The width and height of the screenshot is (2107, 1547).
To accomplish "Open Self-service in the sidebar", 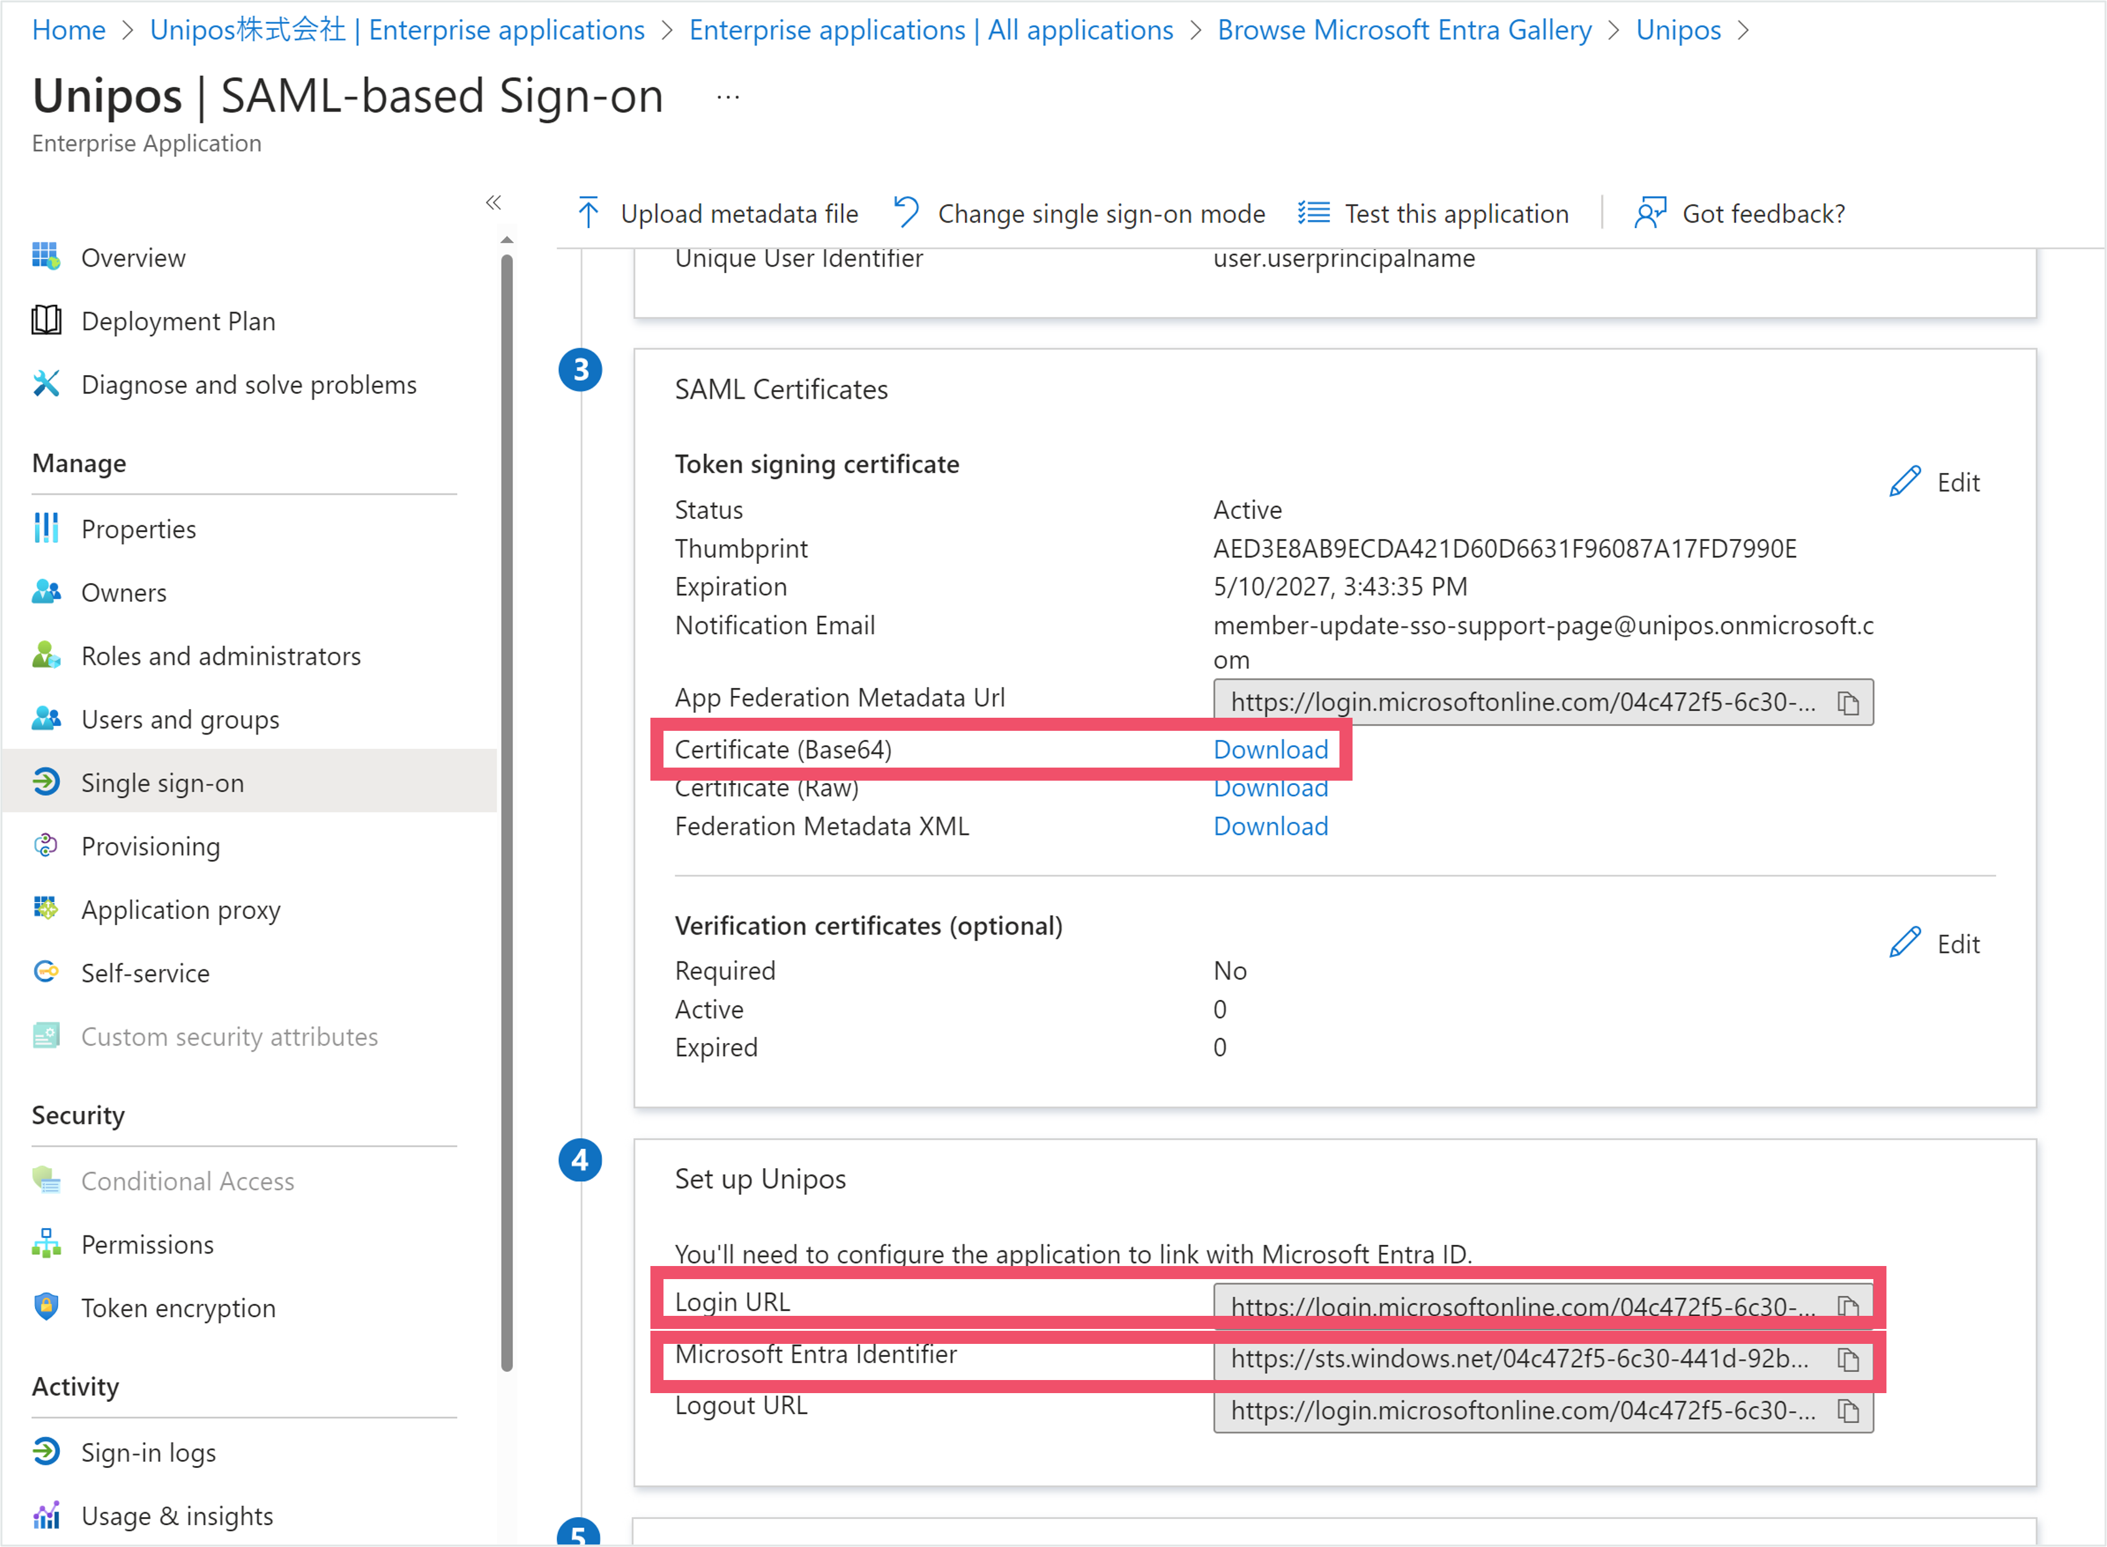I will [x=145, y=974].
